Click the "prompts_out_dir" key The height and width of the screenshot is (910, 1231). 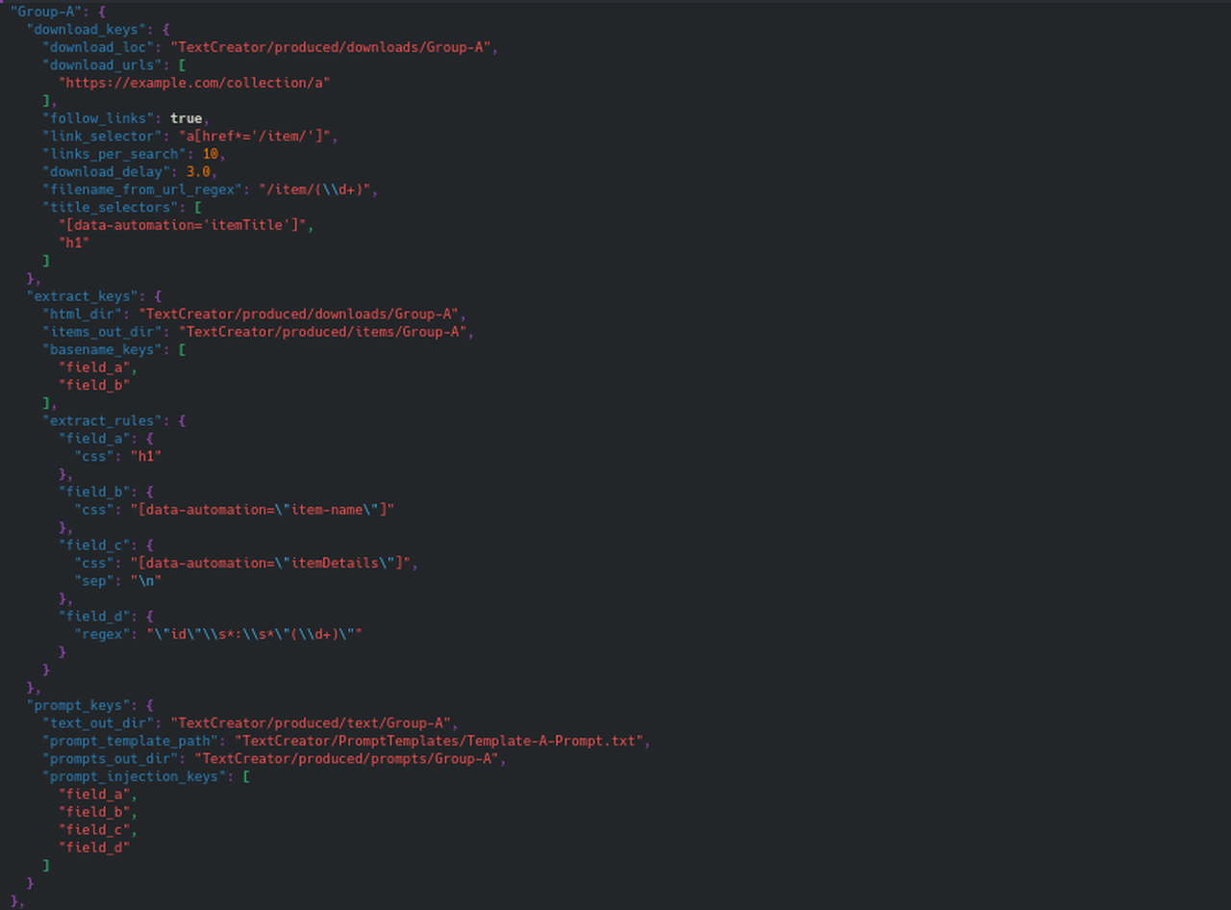(x=110, y=759)
